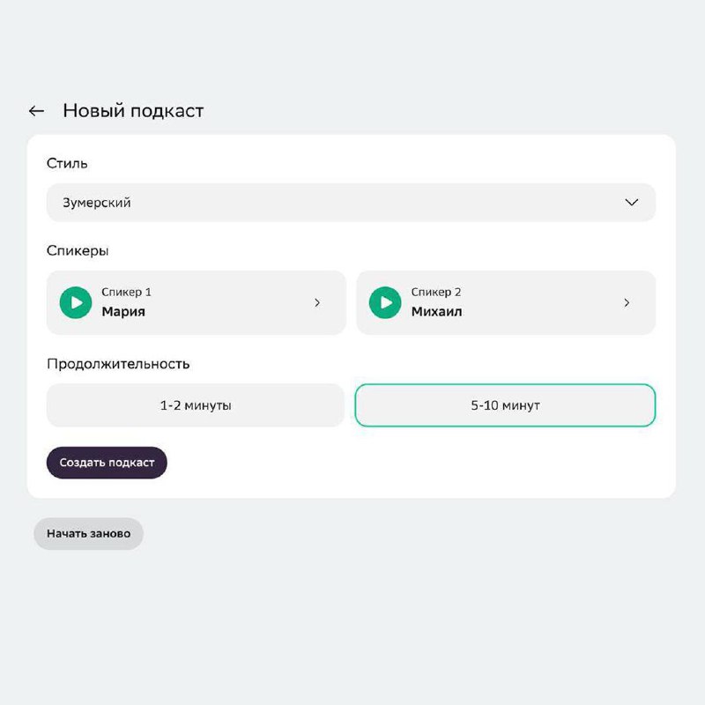Click the Спикеры section label
Image resolution: width=705 pixels, height=705 pixels.
[x=78, y=250]
